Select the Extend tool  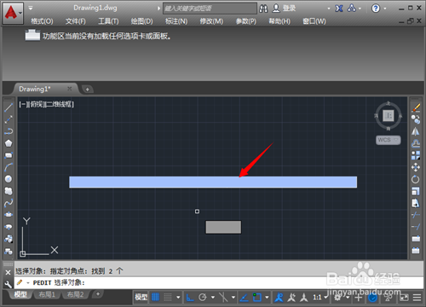pyautogui.click(x=416, y=227)
